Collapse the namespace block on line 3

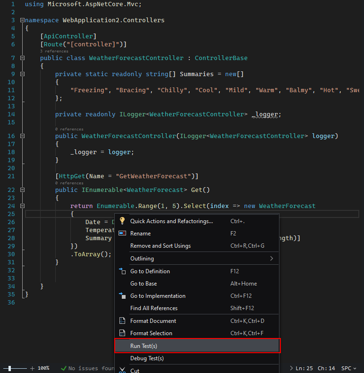click(x=22, y=20)
